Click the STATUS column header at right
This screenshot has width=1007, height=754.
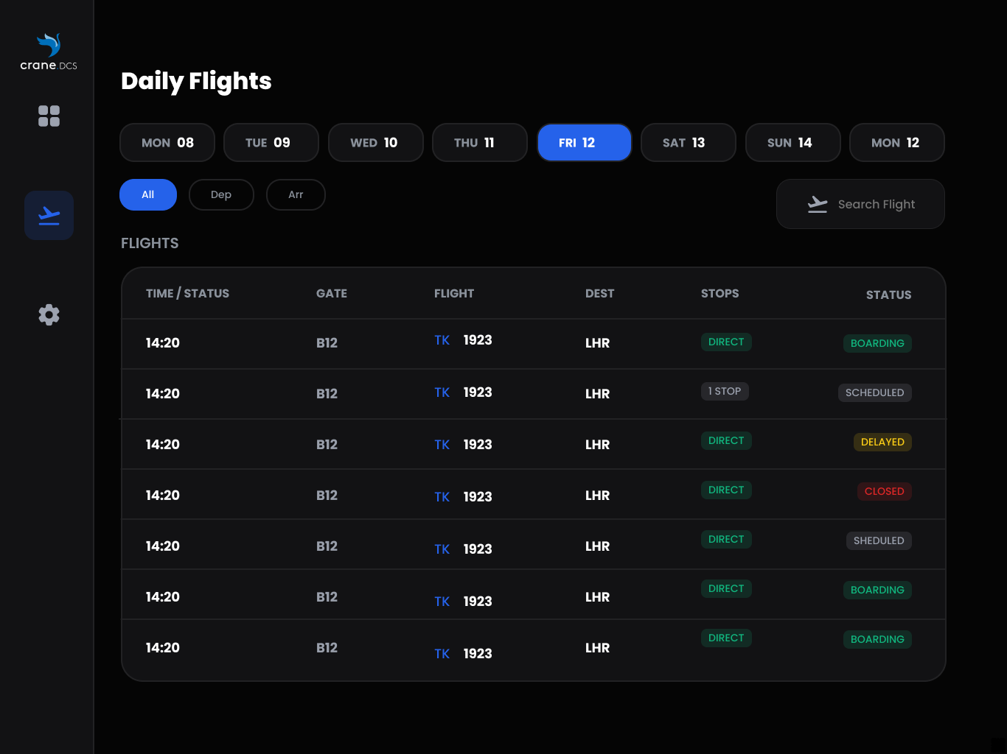(888, 295)
